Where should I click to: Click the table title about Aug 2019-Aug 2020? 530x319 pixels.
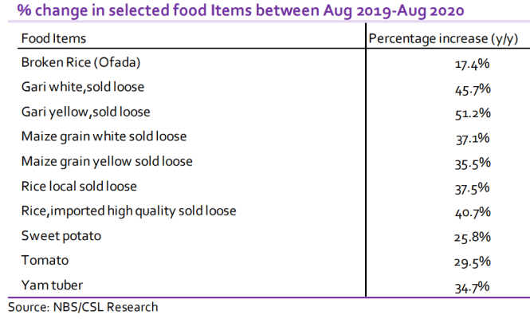[x=237, y=12]
